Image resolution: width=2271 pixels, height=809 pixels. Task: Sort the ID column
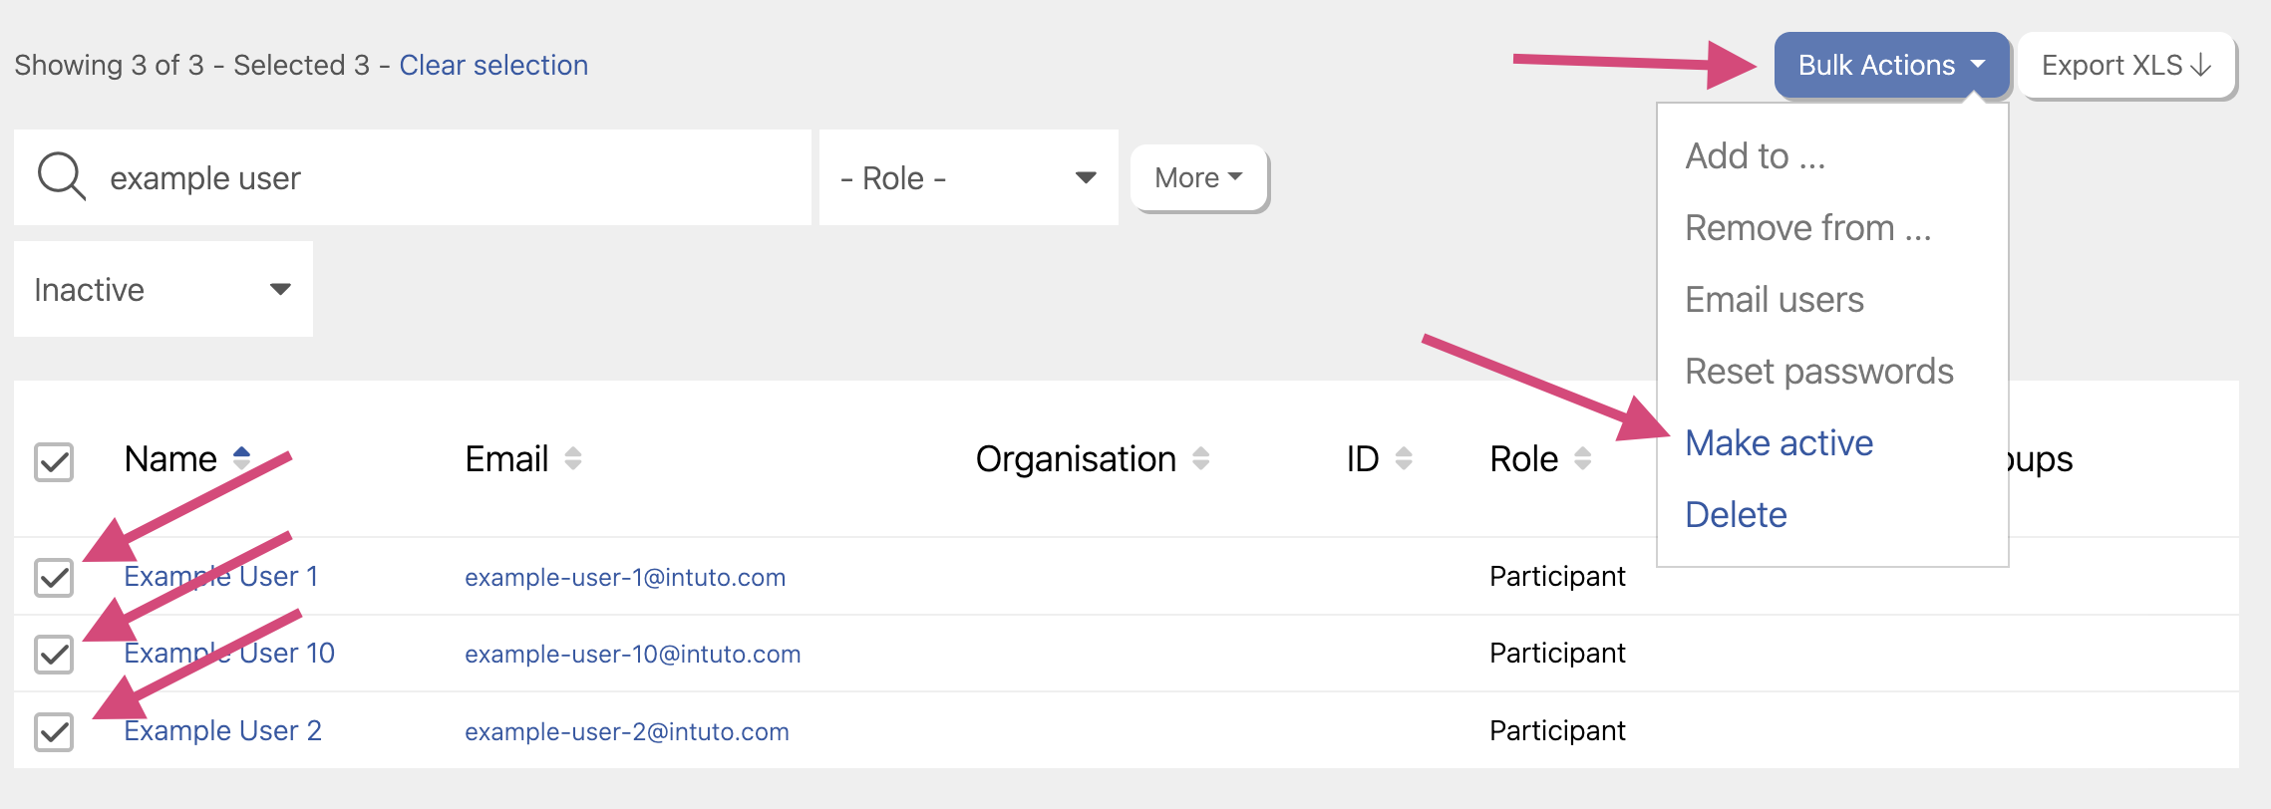coord(1404,458)
